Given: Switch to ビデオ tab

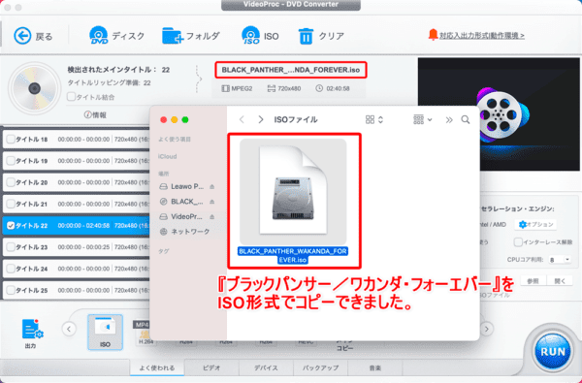Looking at the screenshot, I should click(211, 367).
